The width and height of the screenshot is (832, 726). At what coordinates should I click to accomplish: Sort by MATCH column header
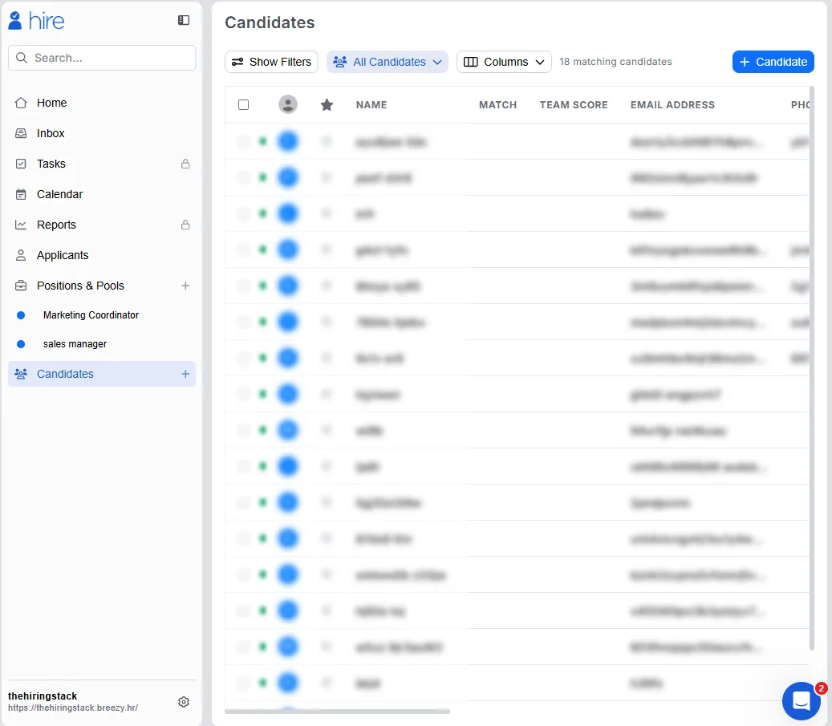coord(497,105)
